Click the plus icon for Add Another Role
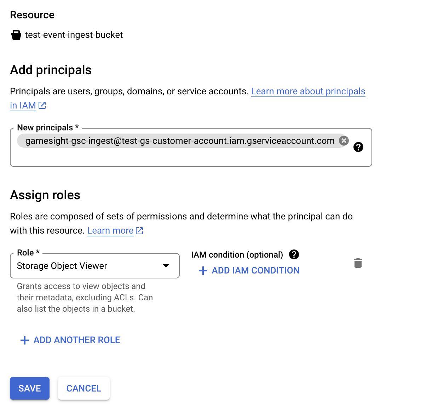This screenshot has width=438, height=412. click(25, 340)
